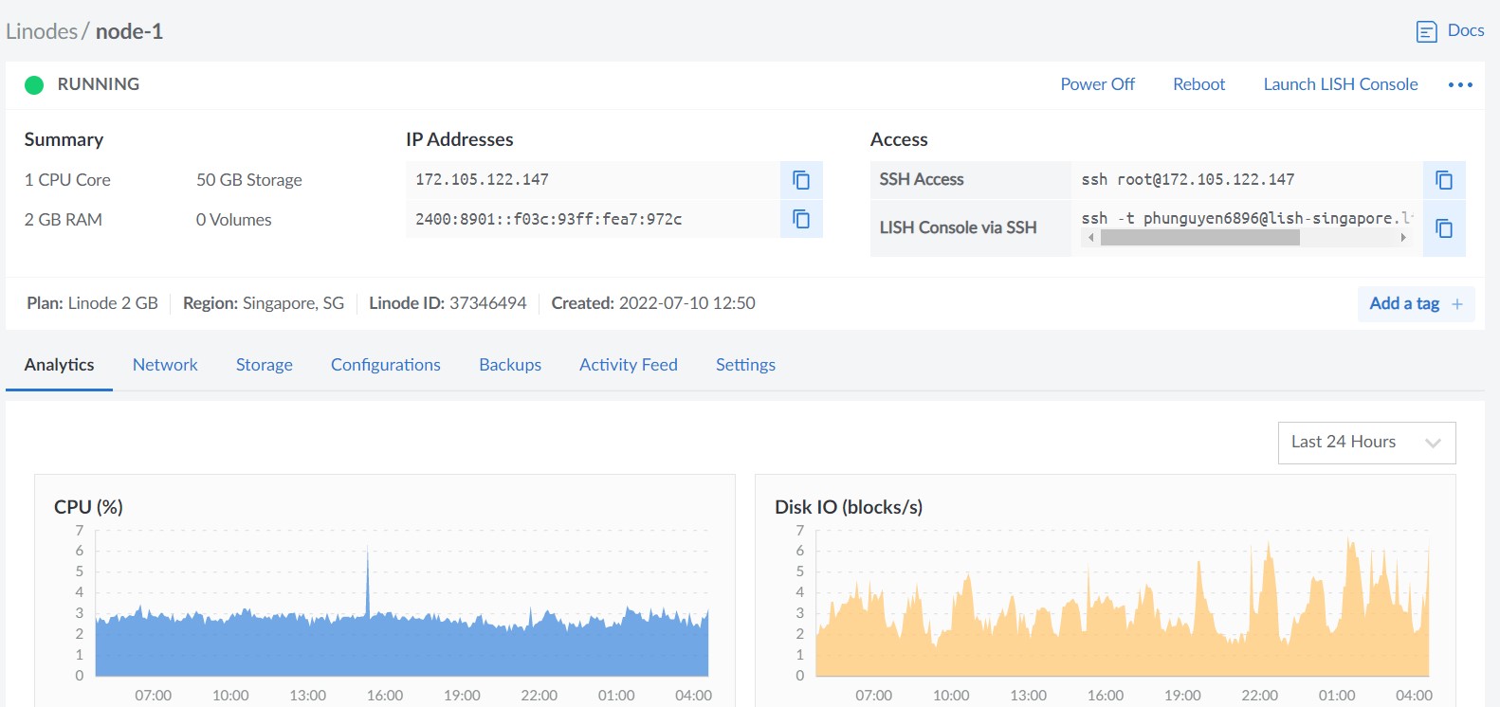
Task: Click the LISH Console via SSH label
Action: pyautogui.click(x=958, y=227)
